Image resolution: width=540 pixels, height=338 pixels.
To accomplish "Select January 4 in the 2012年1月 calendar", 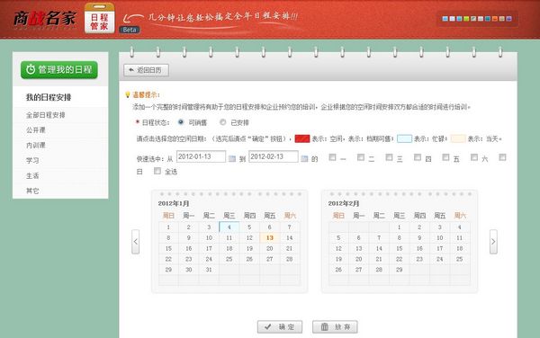I will 229,227.
